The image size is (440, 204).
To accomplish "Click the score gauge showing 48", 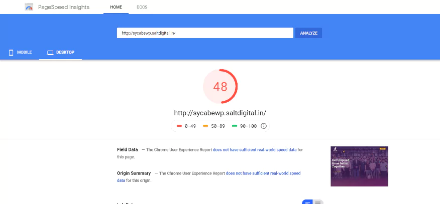I will (x=221, y=87).
